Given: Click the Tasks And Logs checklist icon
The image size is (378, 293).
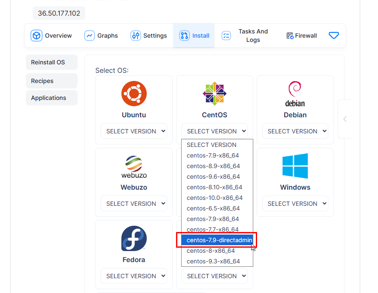Looking at the screenshot, I should [226, 36].
